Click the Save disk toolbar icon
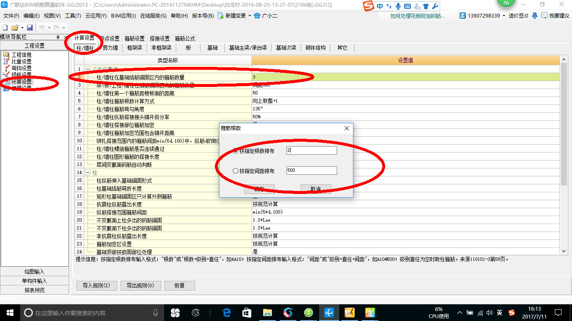Screen dimensions: 572x321 [x=30, y=28]
